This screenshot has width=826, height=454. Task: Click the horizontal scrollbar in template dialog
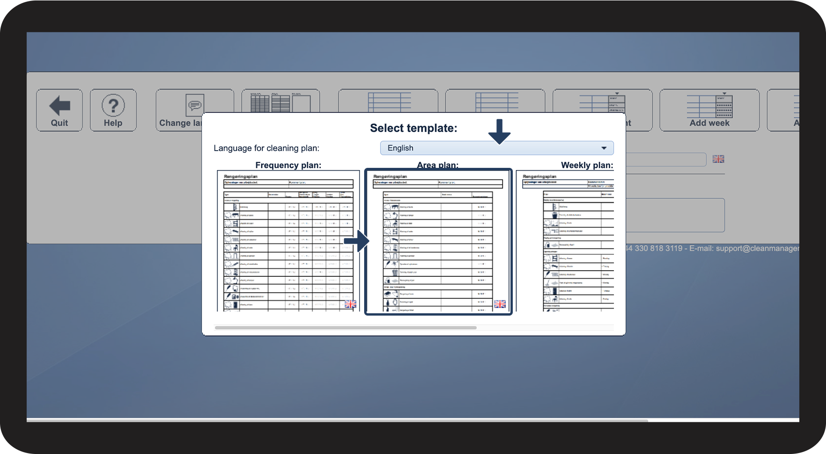(x=345, y=328)
